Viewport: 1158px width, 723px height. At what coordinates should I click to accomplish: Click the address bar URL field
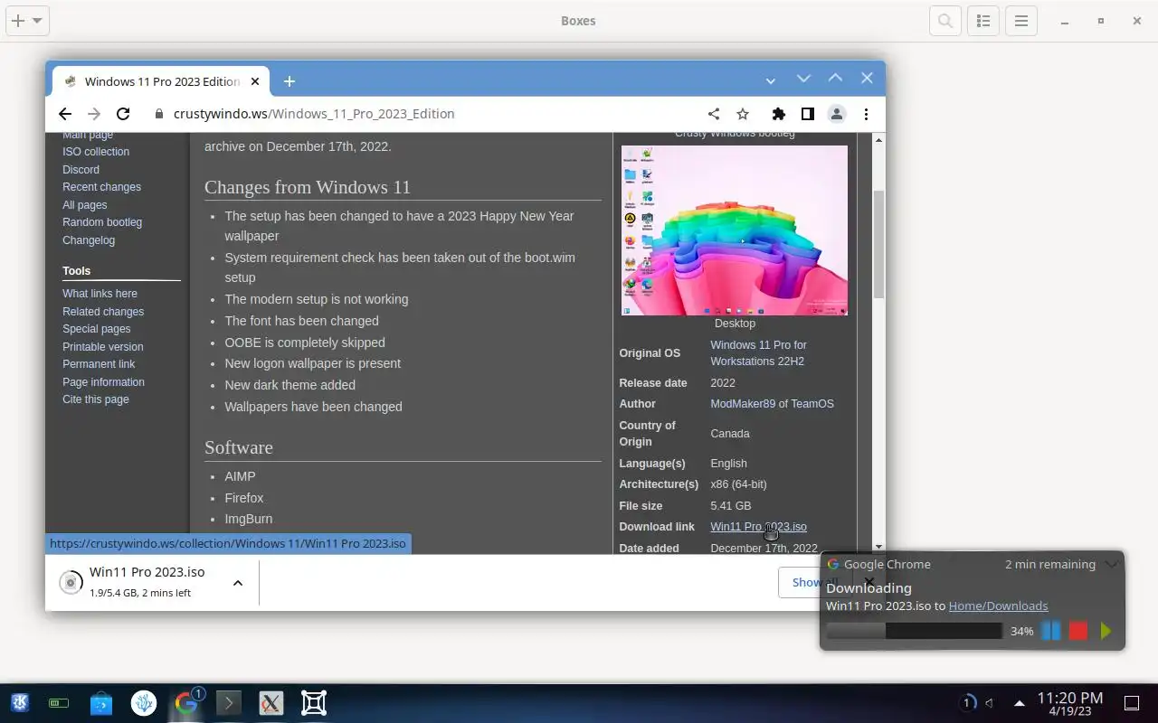425,114
